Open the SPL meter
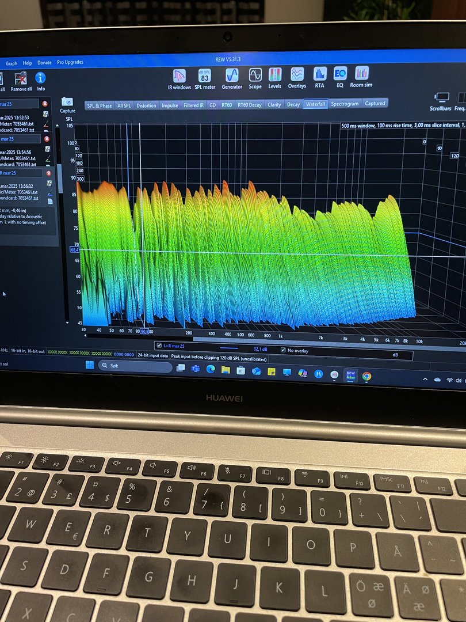 (204, 79)
